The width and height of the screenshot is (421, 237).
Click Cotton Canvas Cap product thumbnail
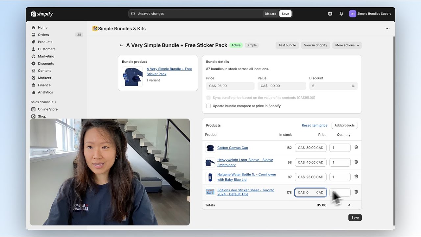point(210,148)
